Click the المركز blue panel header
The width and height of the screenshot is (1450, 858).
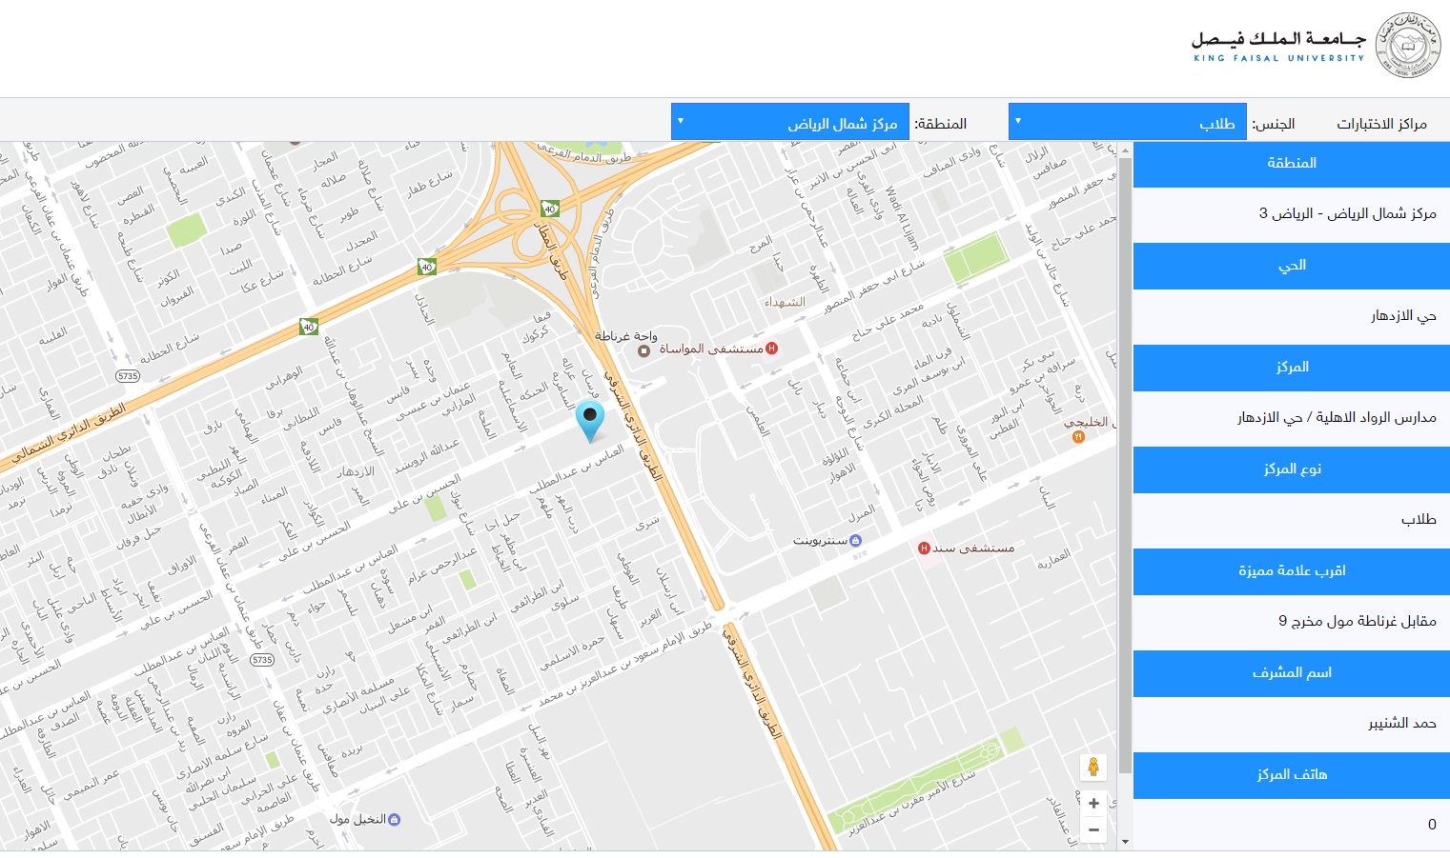coord(1292,368)
